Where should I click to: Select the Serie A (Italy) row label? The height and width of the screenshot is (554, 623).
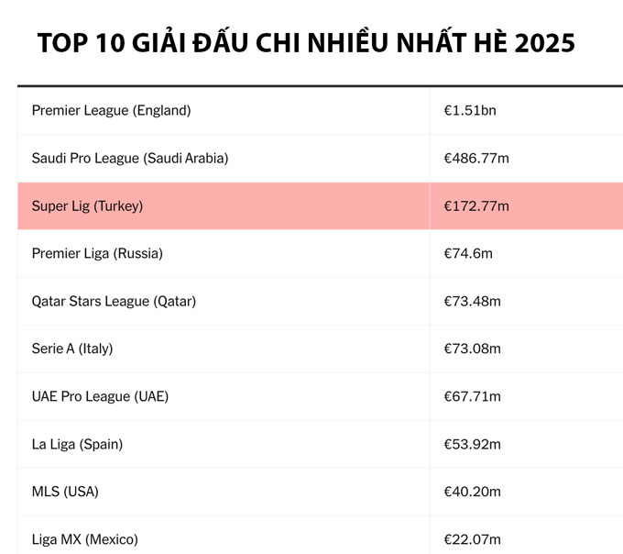click(x=72, y=349)
